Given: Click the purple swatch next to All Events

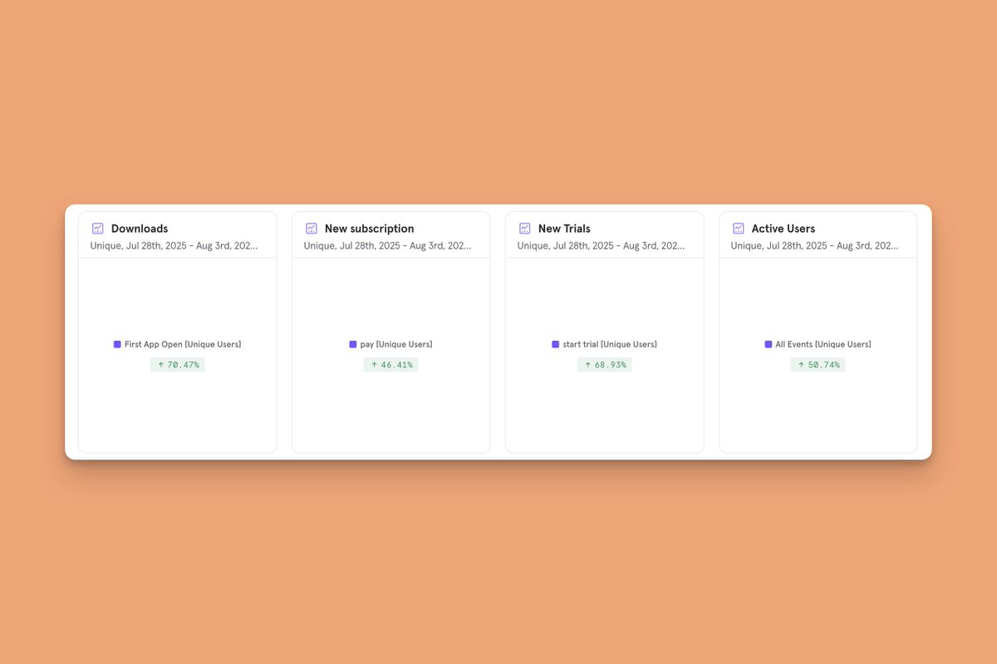Looking at the screenshot, I should tap(769, 344).
